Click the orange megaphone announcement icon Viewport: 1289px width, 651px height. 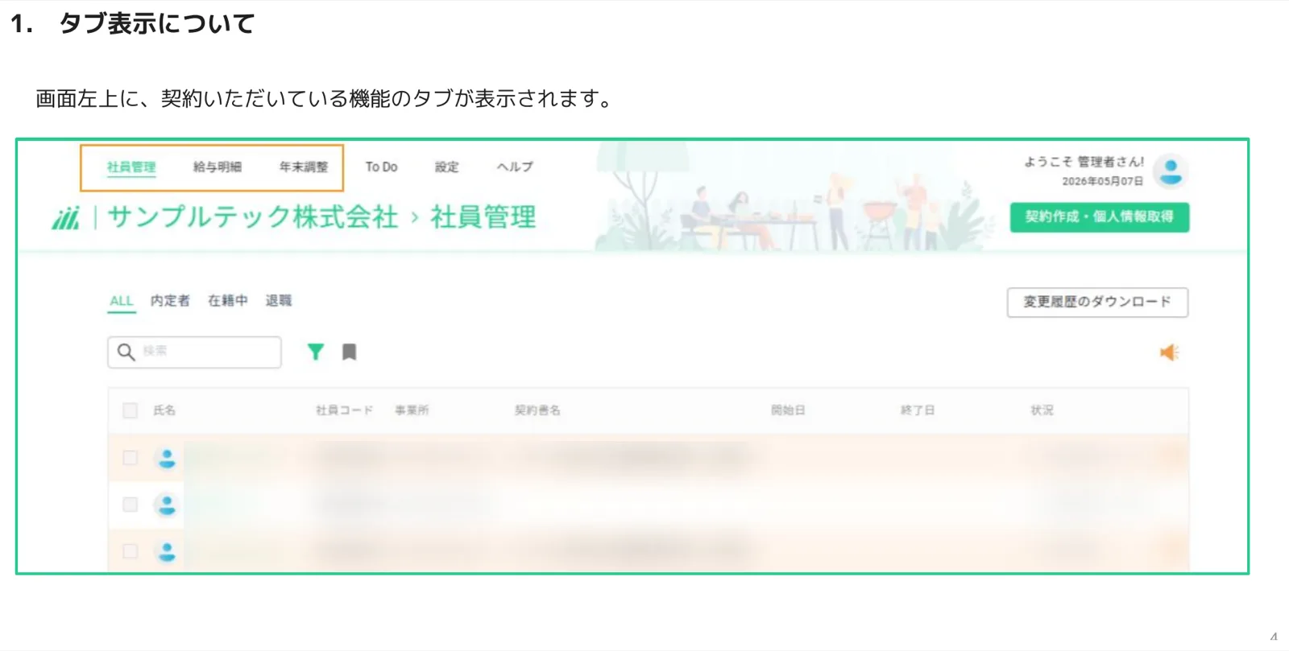[1169, 352]
